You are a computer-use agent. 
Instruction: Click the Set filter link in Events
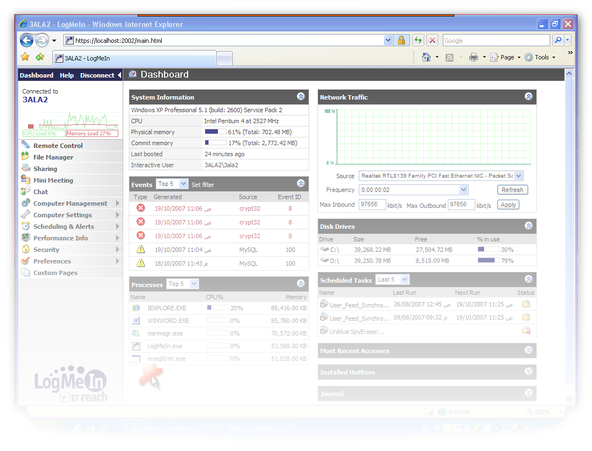point(203,185)
